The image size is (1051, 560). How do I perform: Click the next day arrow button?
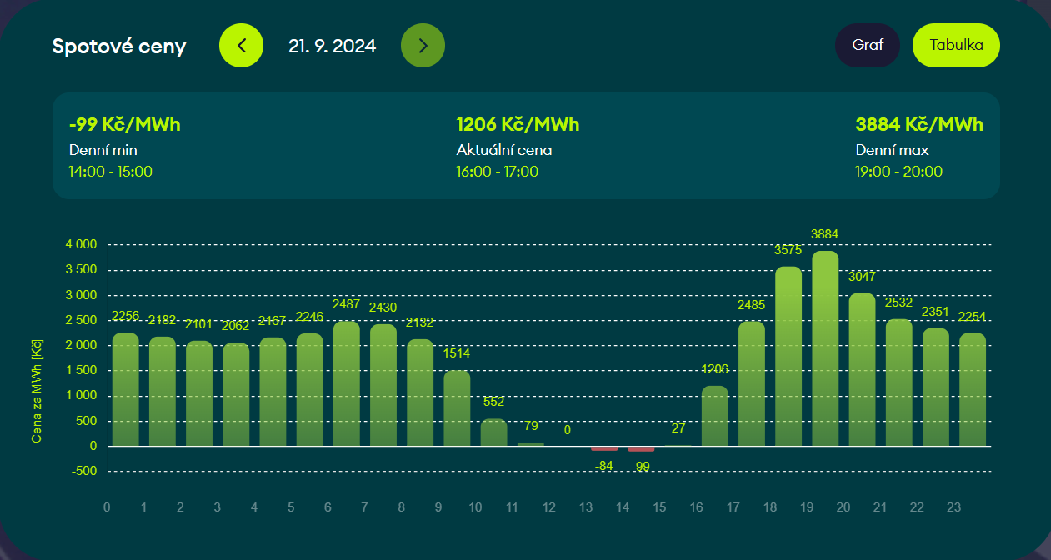tap(423, 46)
